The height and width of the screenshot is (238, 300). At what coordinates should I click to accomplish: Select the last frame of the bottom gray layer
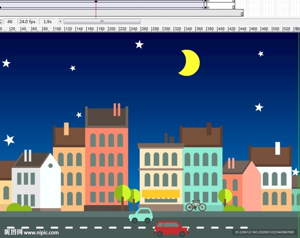point(242,14)
